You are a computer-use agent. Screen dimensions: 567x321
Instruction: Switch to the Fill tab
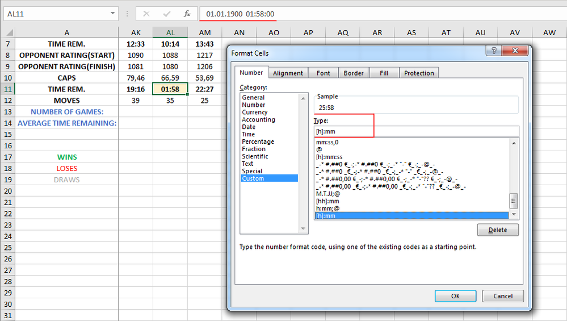[x=384, y=73]
